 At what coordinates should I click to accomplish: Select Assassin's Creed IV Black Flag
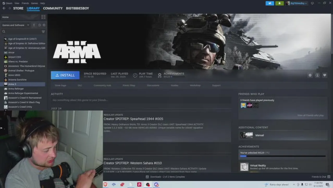[23, 102]
